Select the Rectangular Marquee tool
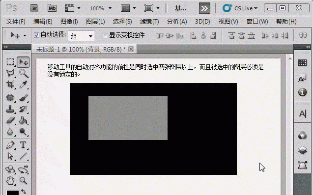The image size is (313, 195). click(x=10, y=62)
